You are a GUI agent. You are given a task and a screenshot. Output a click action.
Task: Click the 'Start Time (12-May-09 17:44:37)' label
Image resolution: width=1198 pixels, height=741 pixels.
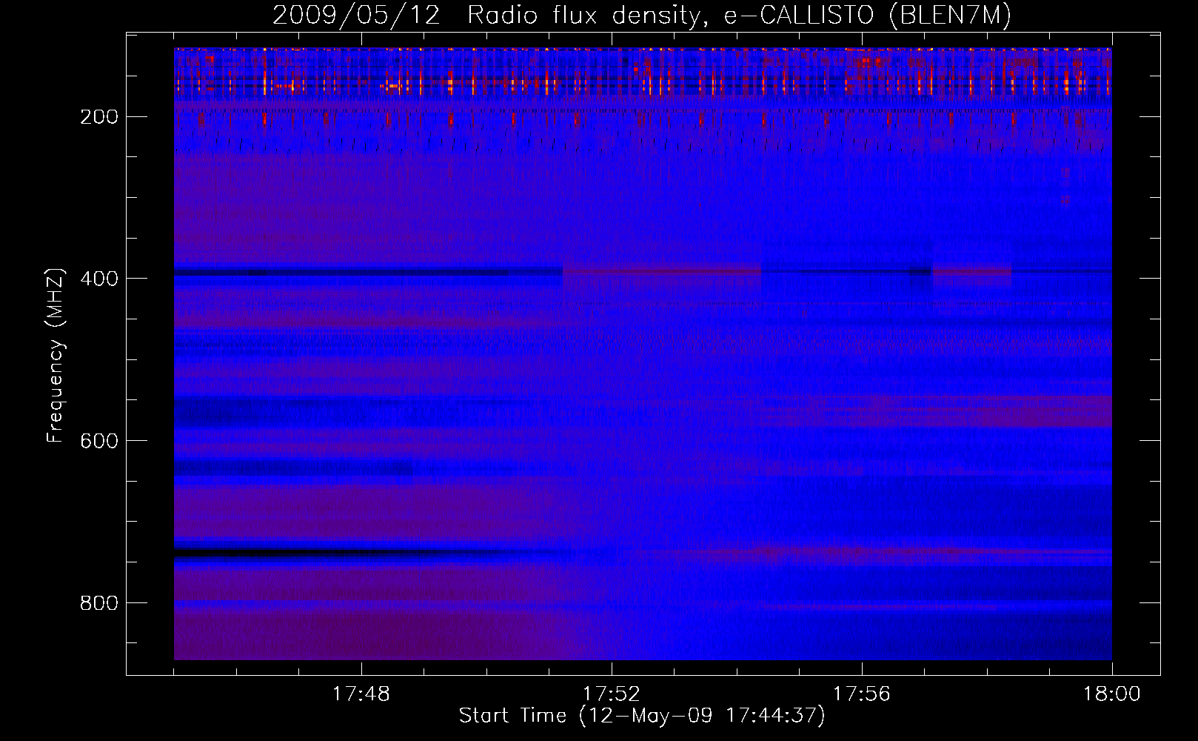tap(642, 716)
